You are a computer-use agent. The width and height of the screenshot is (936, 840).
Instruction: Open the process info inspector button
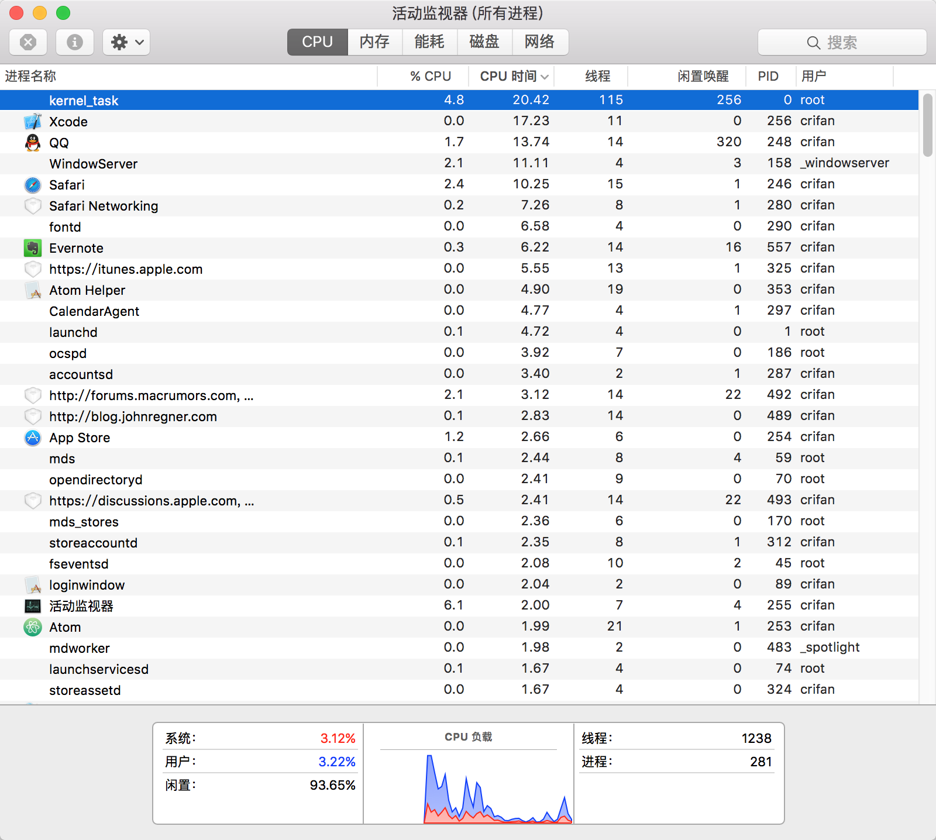pyautogui.click(x=75, y=42)
